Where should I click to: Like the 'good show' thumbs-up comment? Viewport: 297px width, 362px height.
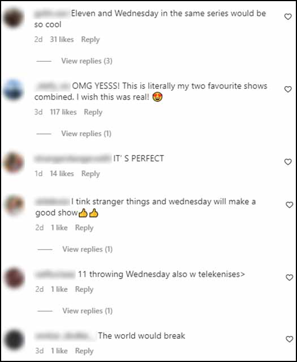(x=290, y=205)
